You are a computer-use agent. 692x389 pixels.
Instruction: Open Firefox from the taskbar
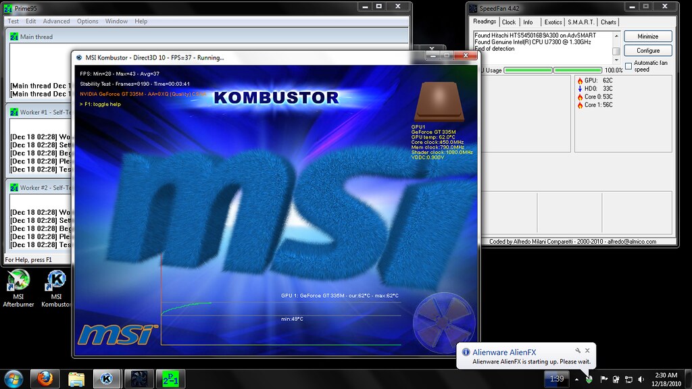[45, 378]
